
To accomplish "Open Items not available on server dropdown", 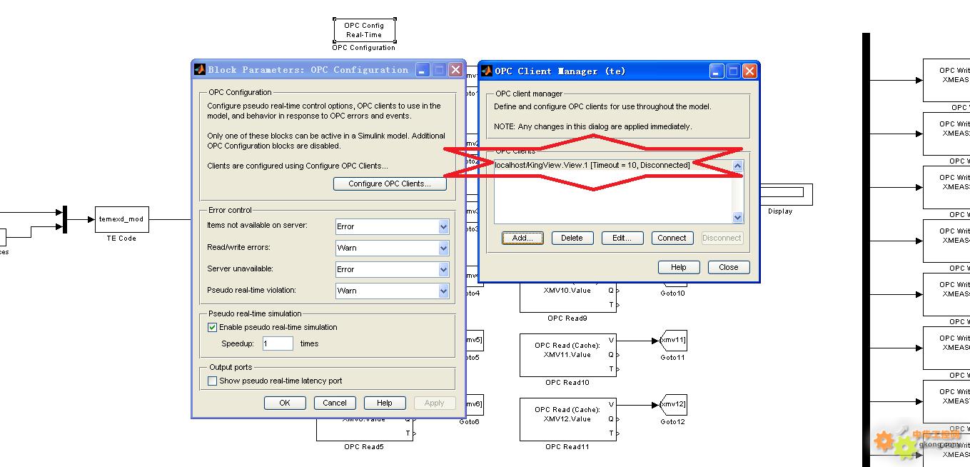I will (443, 226).
